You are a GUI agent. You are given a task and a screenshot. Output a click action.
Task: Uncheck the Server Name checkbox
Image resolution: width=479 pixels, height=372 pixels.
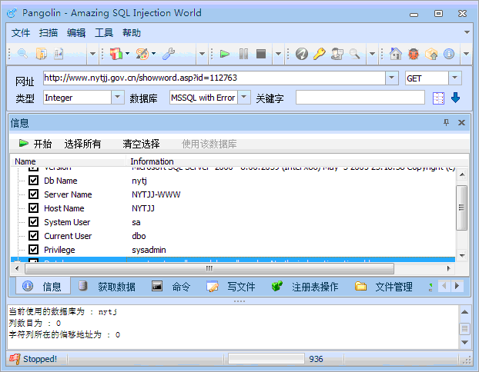point(33,194)
